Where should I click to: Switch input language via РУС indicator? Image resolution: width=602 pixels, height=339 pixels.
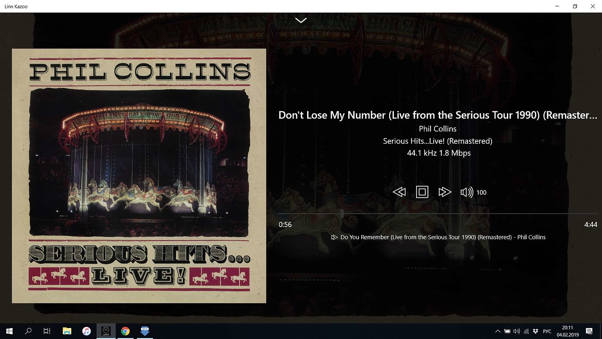547,331
